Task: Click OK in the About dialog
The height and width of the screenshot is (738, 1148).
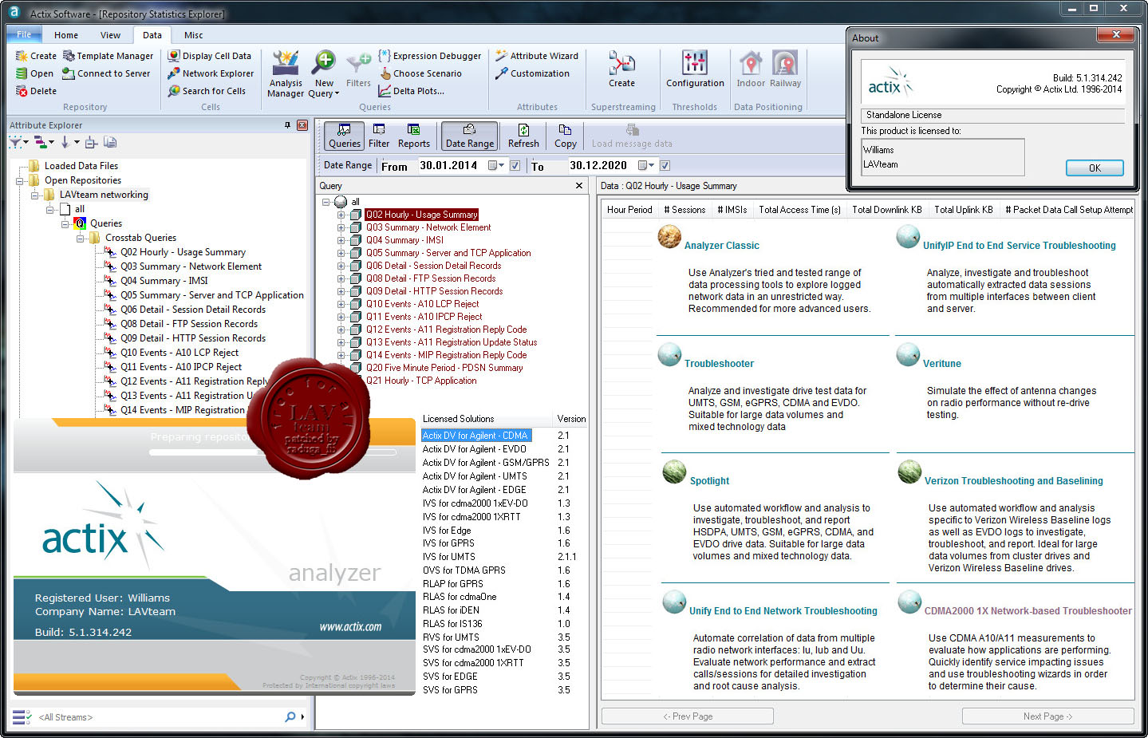Action: point(1095,168)
